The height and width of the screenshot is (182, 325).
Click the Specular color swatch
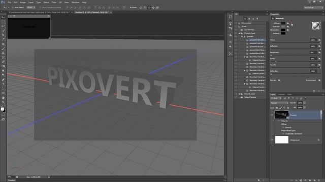pyautogui.click(x=283, y=27)
